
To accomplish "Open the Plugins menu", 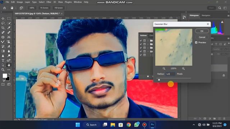I will (x=68, y=2).
